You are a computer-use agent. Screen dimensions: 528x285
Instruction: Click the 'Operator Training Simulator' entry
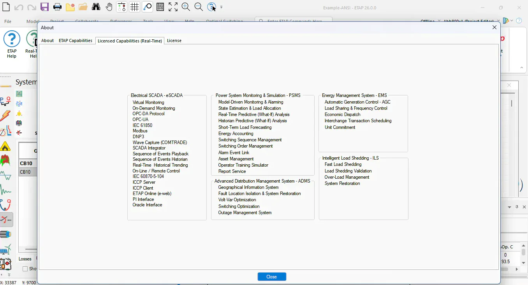pyautogui.click(x=243, y=165)
